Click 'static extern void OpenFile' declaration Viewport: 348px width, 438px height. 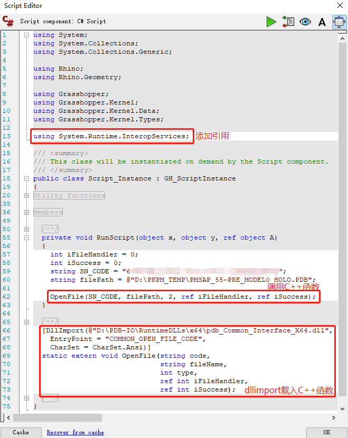point(126,356)
